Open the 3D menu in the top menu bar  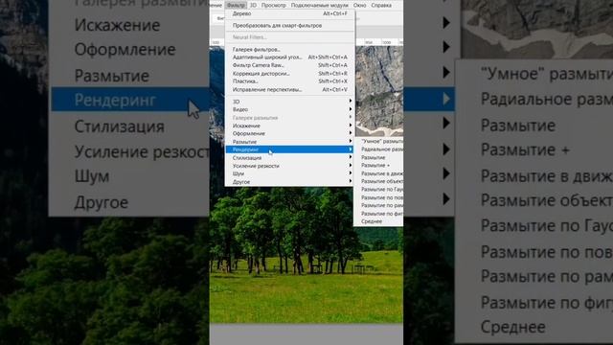pyautogui.click(x=253, y=5)
